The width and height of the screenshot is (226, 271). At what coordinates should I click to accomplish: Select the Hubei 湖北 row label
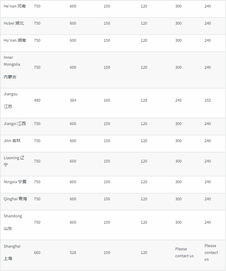pyautogui.click(x=14, y=23)
